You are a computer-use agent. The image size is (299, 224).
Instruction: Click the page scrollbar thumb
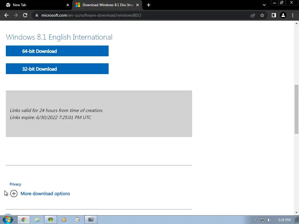(x=296, y=109)
